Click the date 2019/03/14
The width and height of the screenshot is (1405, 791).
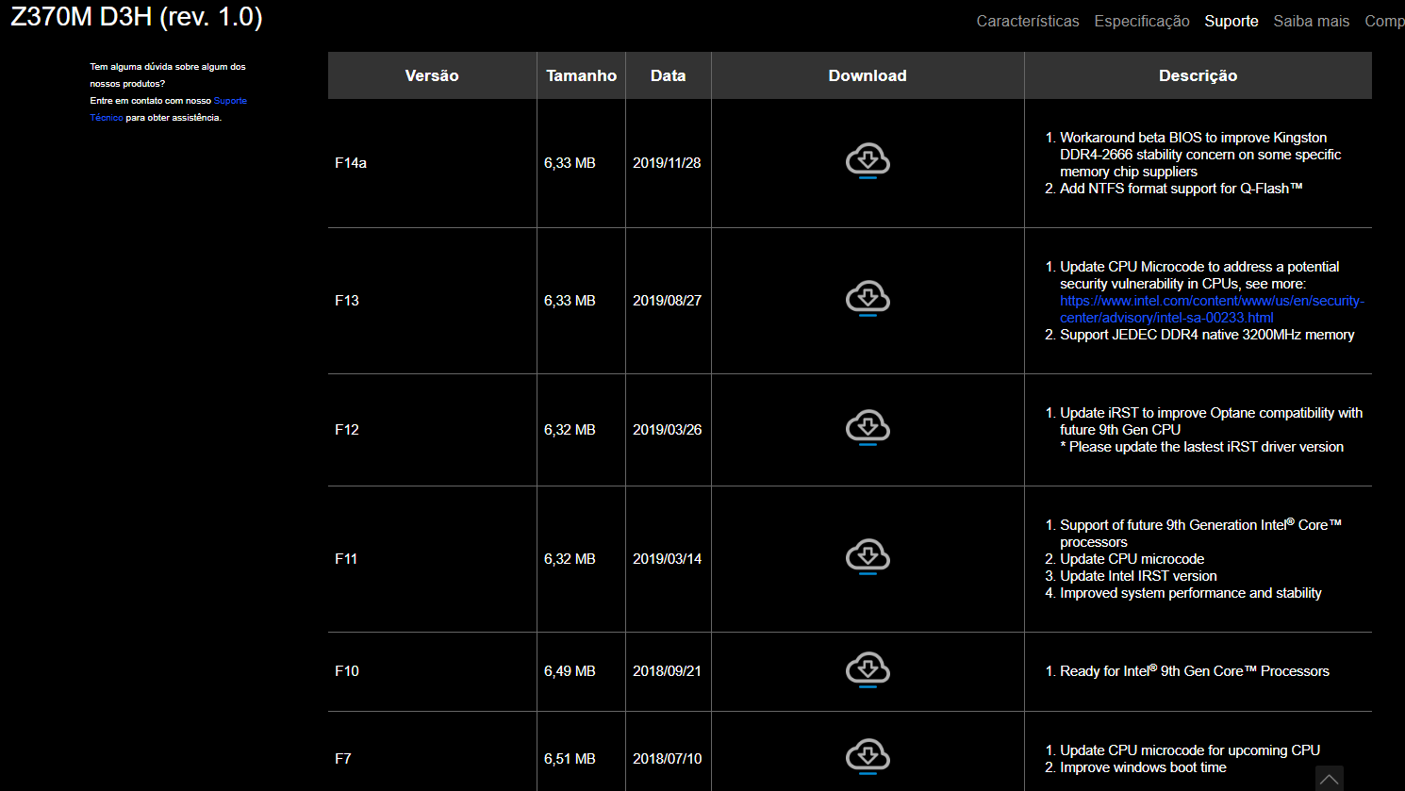click(667, 559)
